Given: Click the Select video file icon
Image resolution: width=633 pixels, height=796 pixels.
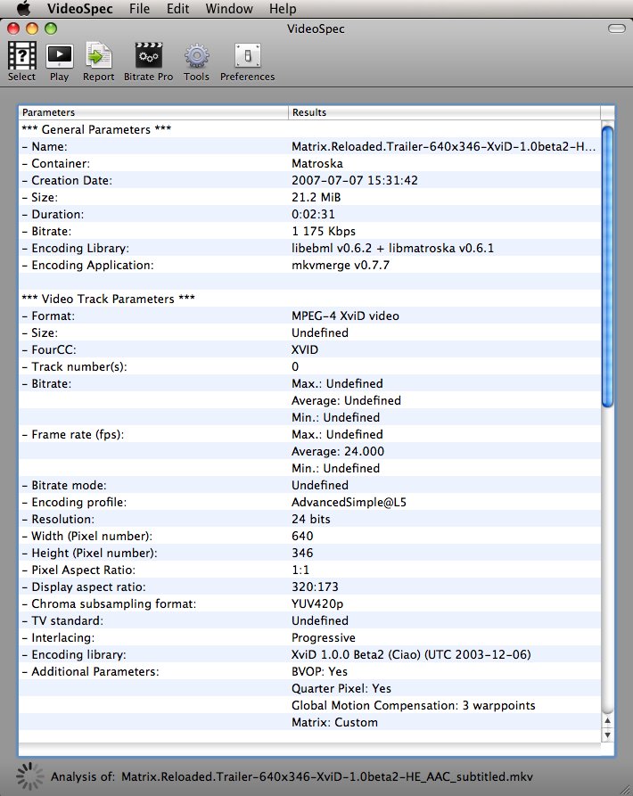Looking at the screenshot, I should 21,56.
